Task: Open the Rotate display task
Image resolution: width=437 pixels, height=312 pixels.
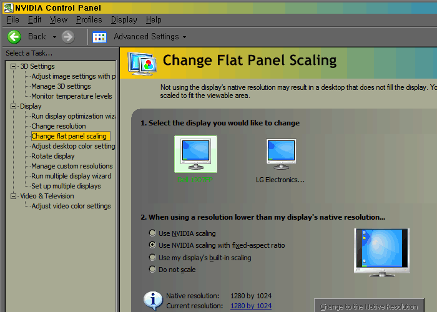Action: click(x=53, y=156)
